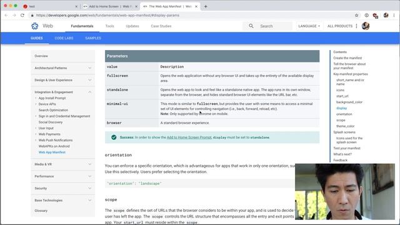Viewport: 400px width, 225px height.
Task: Open App Install Prompt sidebar item
Action: coord(52,98)
